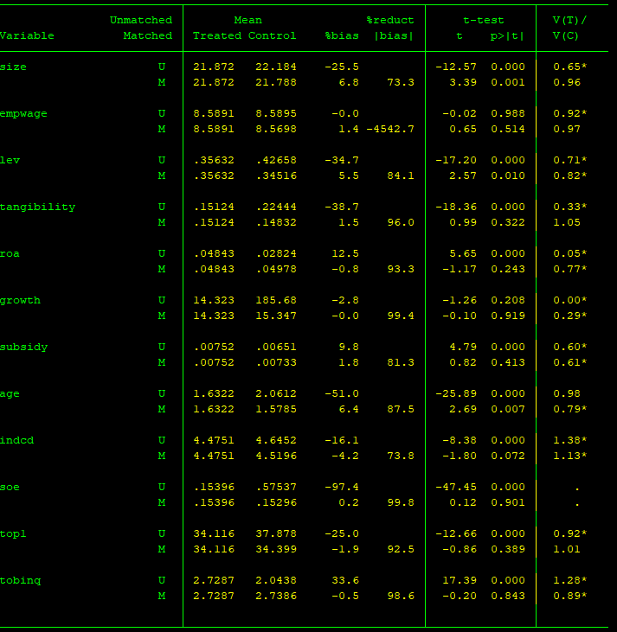617x632 pixels.
Task: Click the -4542.7 bias reduction value
Action: (390, 130)
